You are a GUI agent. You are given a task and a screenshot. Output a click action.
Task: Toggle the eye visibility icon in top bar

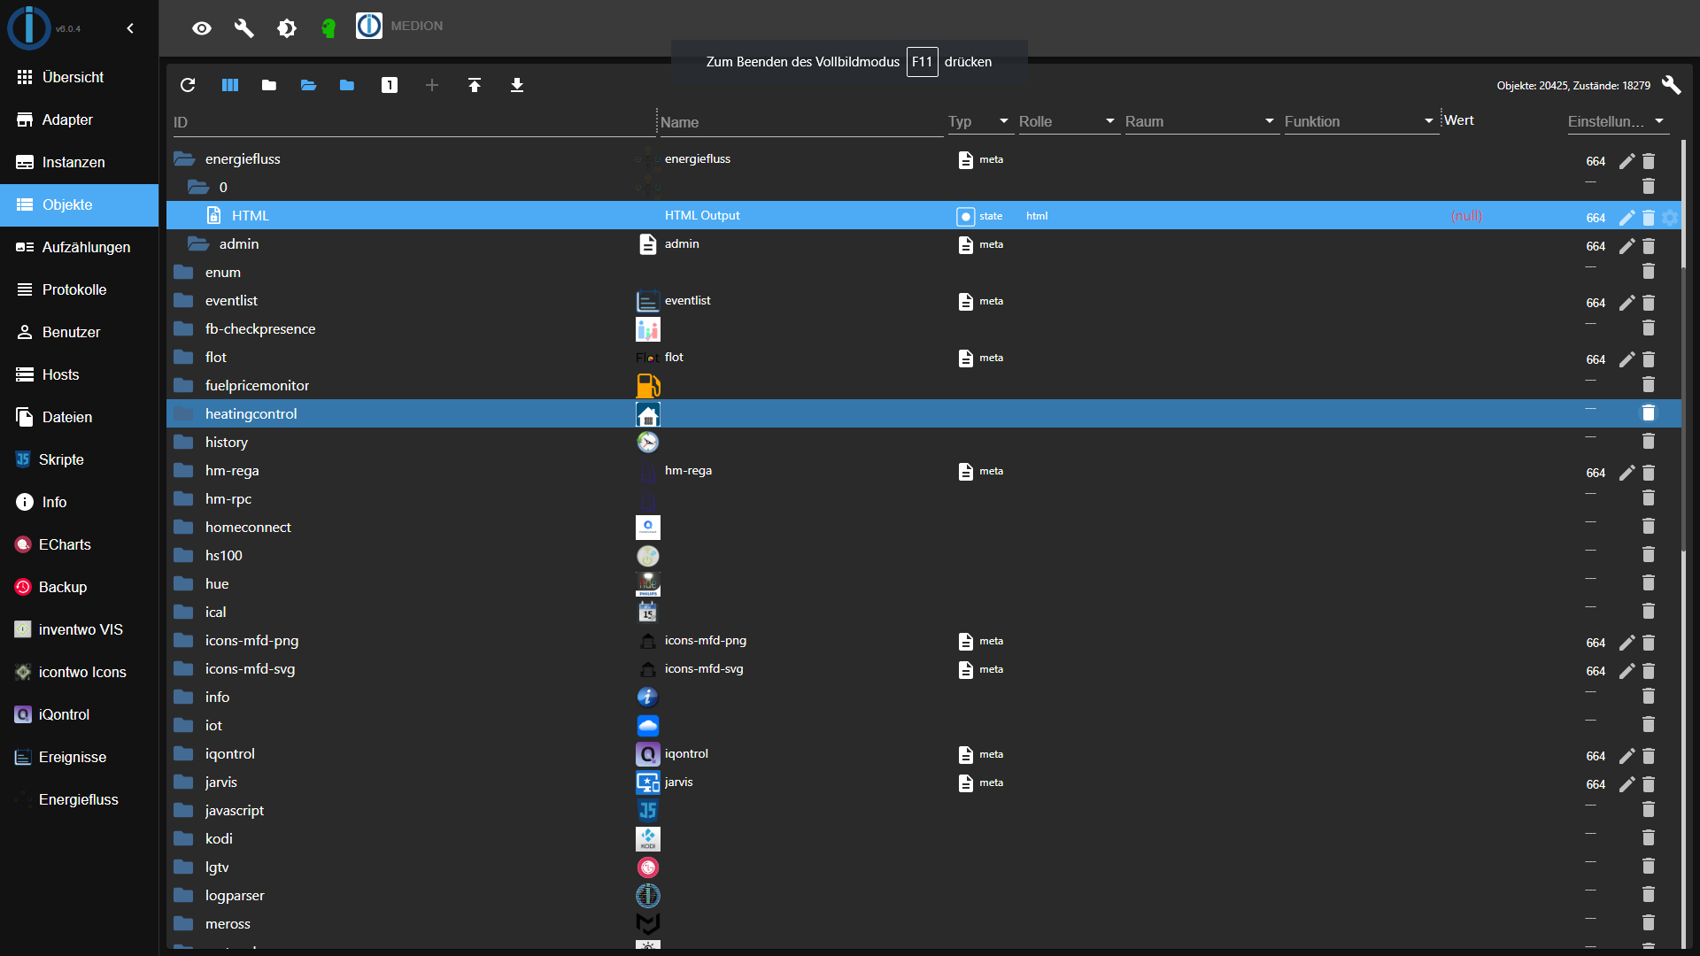click(x=202, y=28)
